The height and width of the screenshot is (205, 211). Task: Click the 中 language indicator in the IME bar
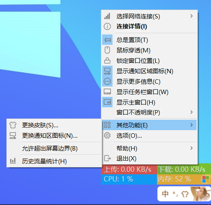(x=165, y=194)
